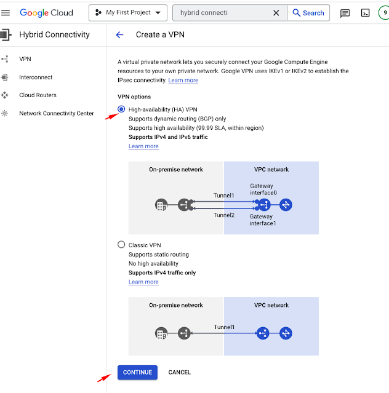Open Cloud Routers in the sidebar
Screen dimensions: 389x393
click(38, 95)
